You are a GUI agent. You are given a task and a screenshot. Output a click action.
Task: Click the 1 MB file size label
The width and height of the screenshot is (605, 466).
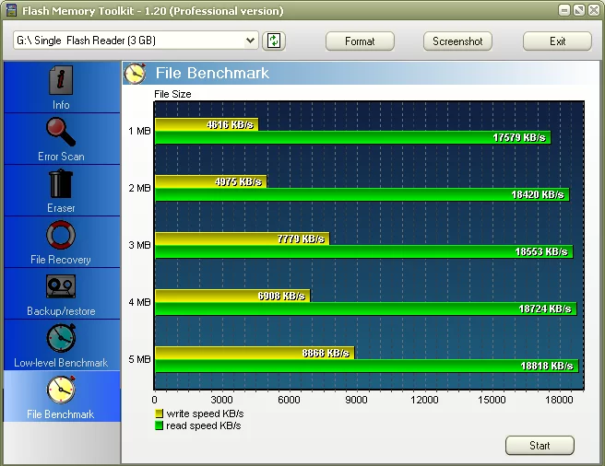[x=139, y=131]
